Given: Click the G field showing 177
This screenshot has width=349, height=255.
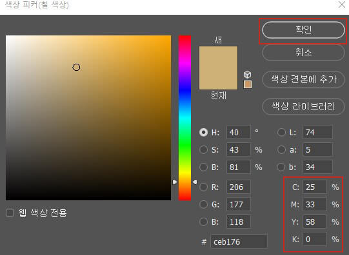Looking at the screenshot, I should (239, 204).
